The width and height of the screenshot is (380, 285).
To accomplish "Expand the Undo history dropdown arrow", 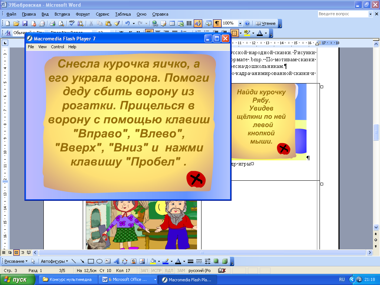I will (134, 23).
